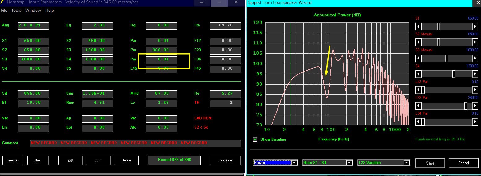The image size is (481, 176).
Task: Click the L12 Par slider left arrow
Action: (x=418, y=90)
